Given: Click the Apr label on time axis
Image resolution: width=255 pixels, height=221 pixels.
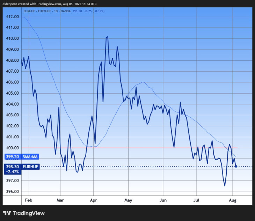Looking at the screenshot, I should [94, 200].
